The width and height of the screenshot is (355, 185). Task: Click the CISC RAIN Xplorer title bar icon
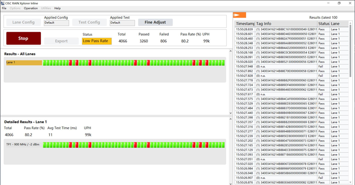[x=3, y=3]
